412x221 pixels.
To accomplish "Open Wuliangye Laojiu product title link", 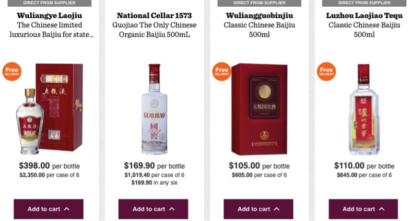I will 49,15.
